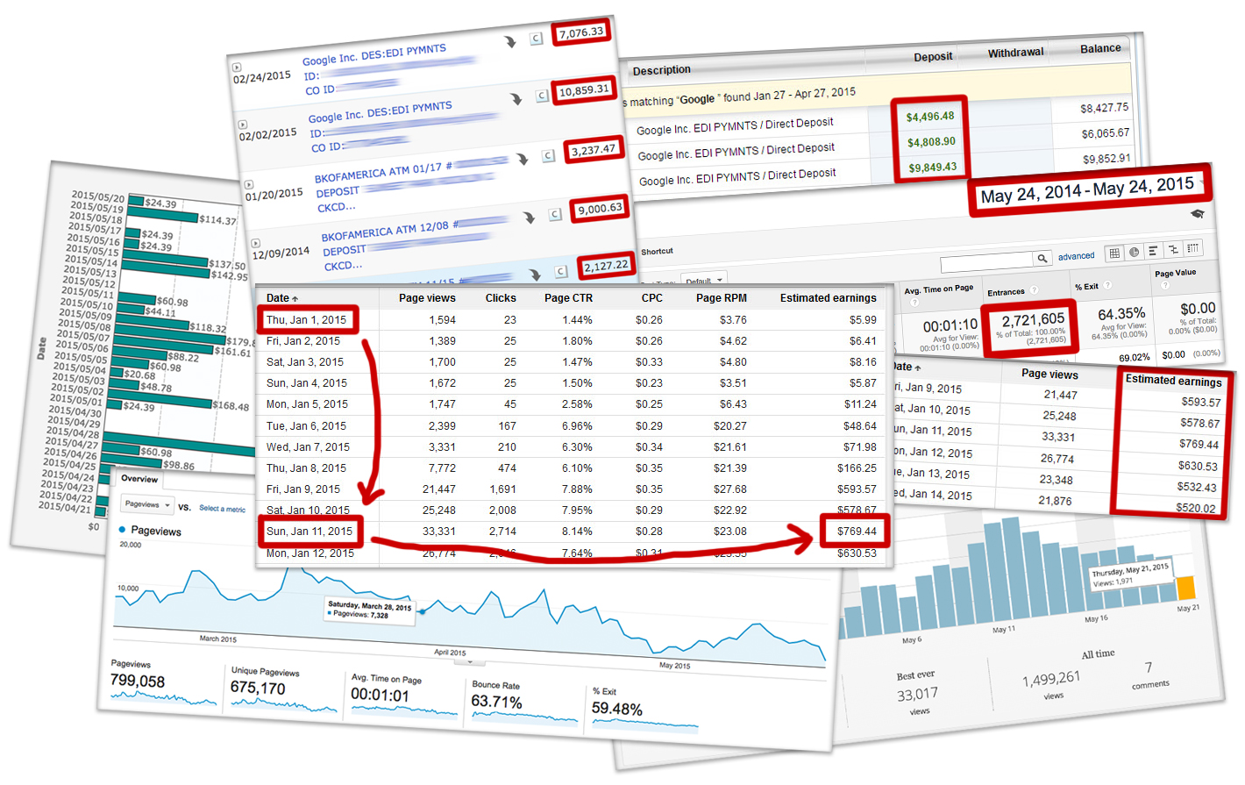Click curved arrow icon in 2,127.22 row
1245x785 pixels.
(536, 274)
